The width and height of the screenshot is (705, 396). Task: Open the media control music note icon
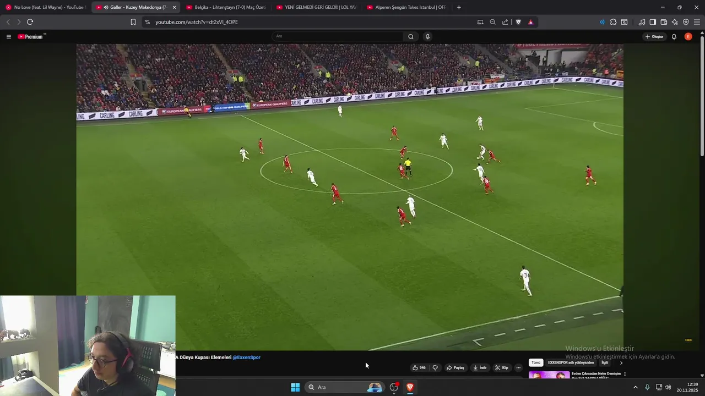tap(642, 22)
